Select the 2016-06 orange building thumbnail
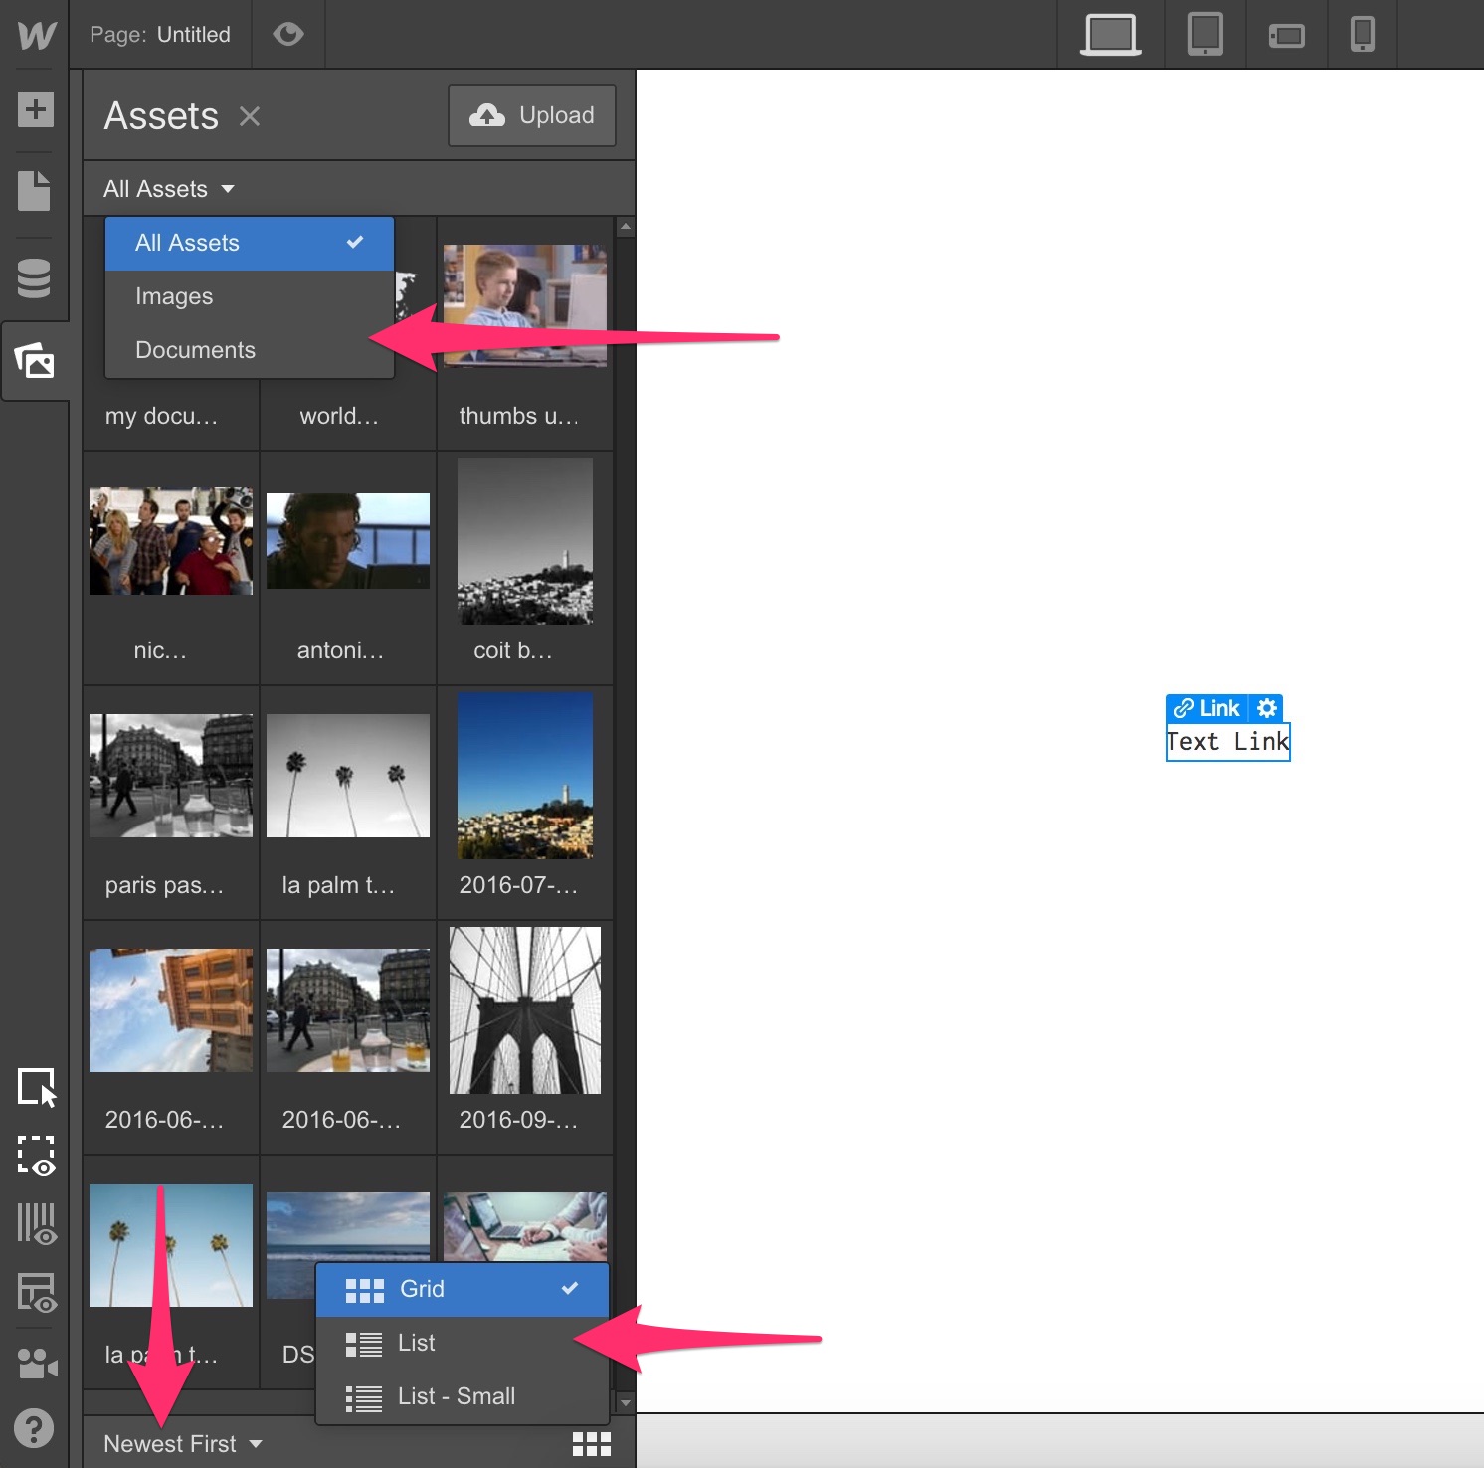This screenshot has height=1468, width=1484. (x=171, y=1010)
